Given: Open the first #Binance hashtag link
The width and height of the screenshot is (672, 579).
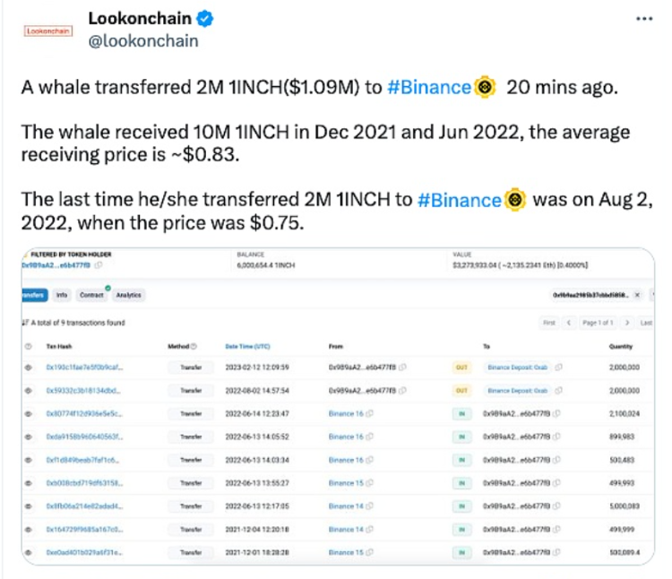Looking at the screenshot, I should (429, 88).
